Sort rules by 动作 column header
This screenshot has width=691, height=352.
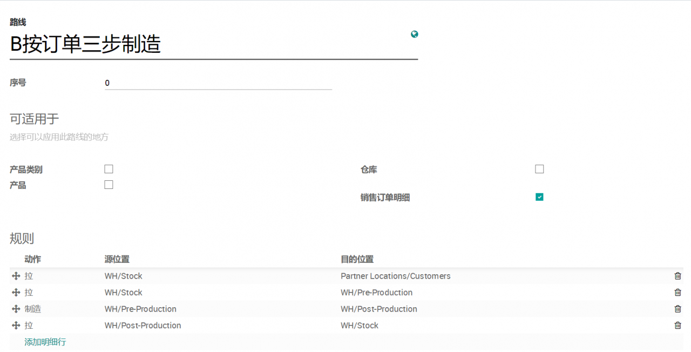[32, 259]
